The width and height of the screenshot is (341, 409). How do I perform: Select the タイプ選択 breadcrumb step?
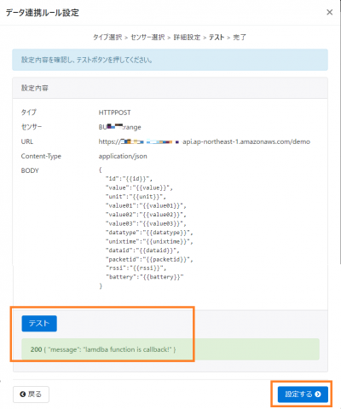coord(107,37)
